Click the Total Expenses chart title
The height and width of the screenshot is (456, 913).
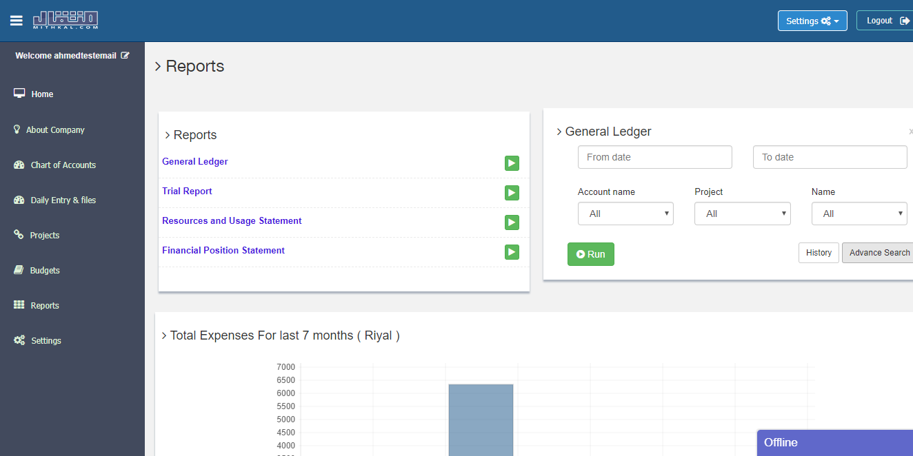285,335
